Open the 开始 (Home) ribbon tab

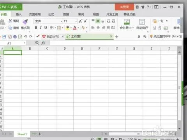pos(4,14)
